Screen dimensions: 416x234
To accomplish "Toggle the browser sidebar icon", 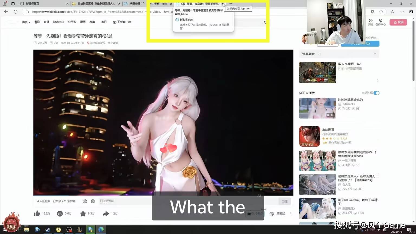I will [x=411, y=12].
